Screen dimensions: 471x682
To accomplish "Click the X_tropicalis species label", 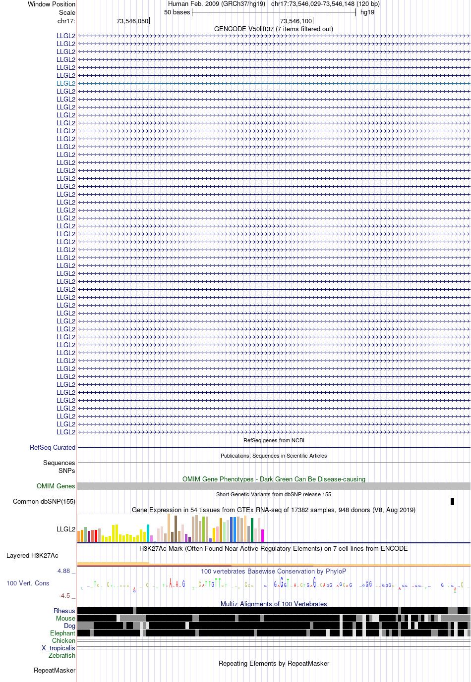I will click(x=59, y=648).
